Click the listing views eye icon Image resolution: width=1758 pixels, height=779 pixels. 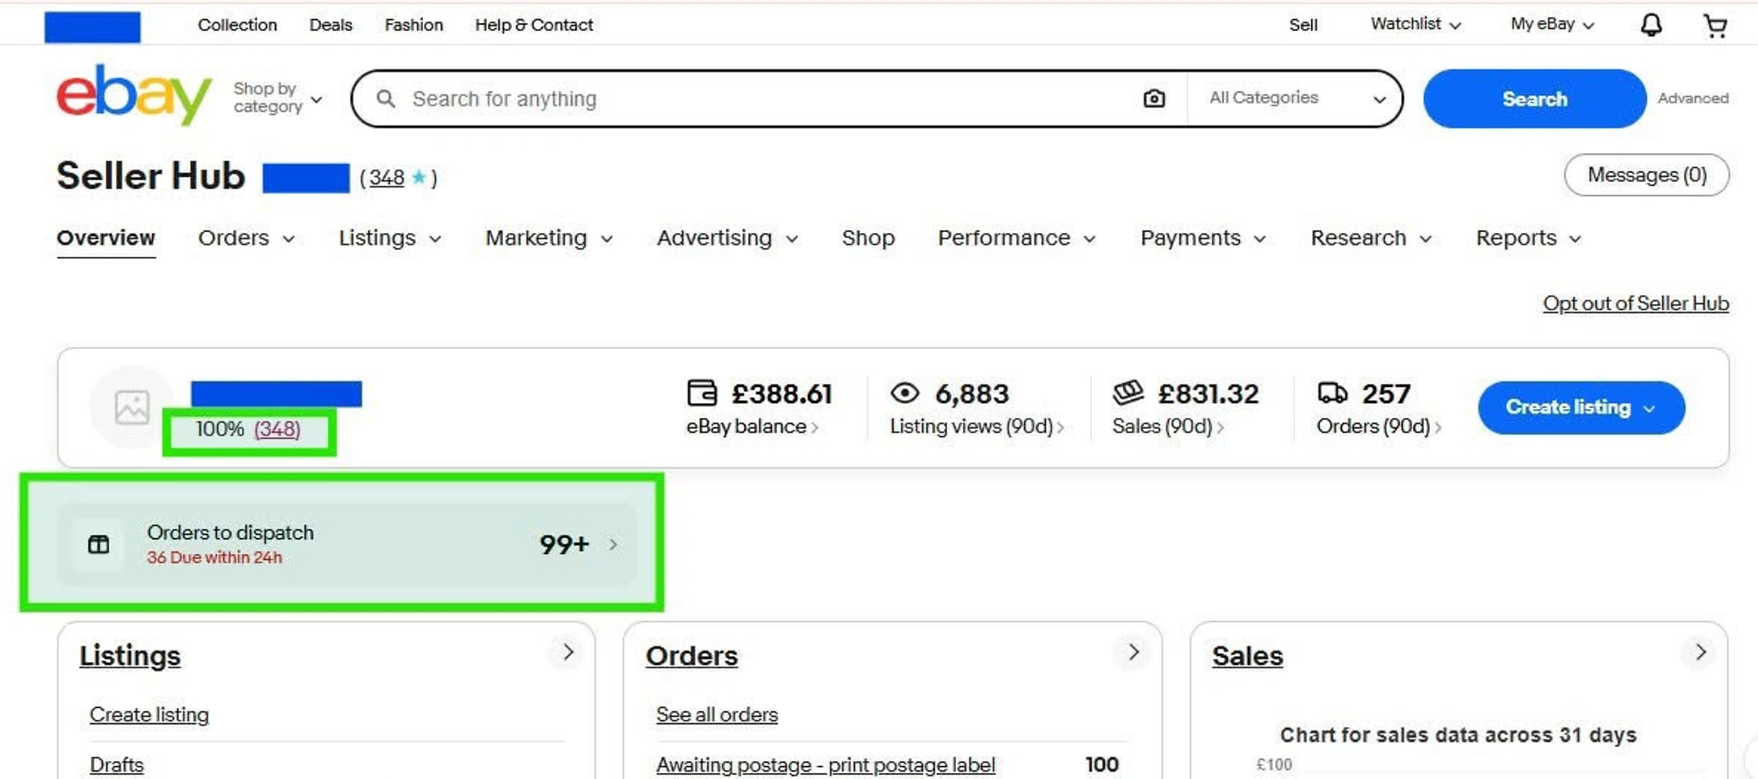pos(905,392)
